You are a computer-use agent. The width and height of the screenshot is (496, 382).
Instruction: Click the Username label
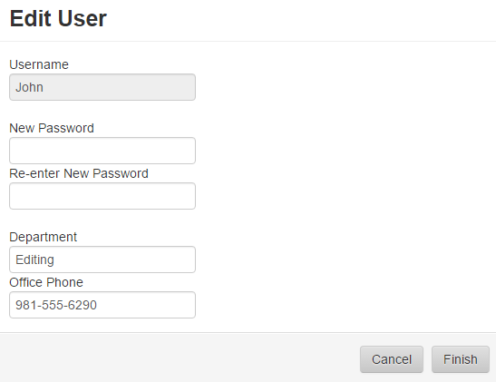point(39,64)
